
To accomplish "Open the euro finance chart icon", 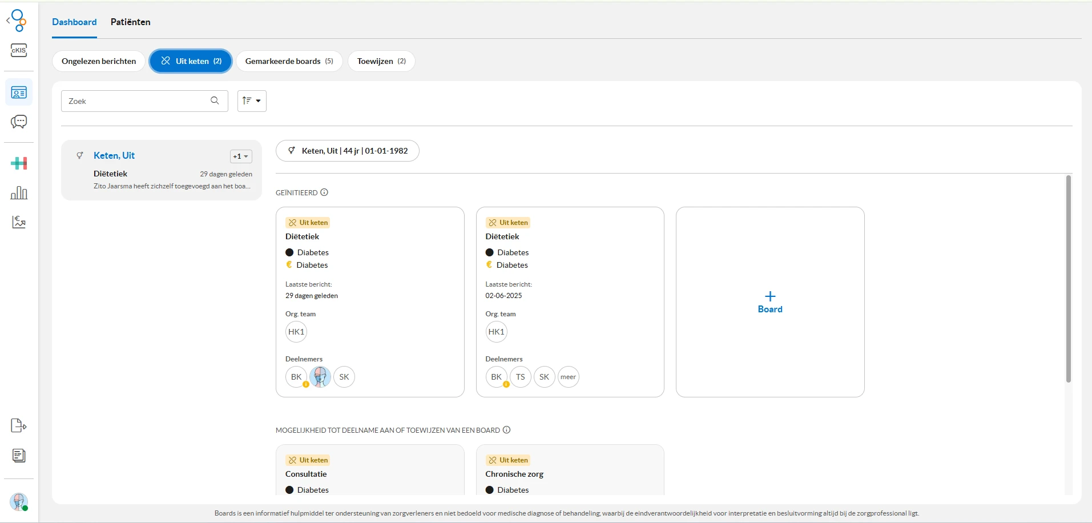I will [x=19, y=222].
